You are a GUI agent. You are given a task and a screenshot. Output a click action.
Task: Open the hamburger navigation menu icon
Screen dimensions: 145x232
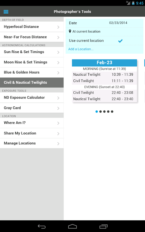[6, 12]
